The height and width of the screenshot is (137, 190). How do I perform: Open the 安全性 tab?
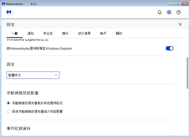[48, 33]
